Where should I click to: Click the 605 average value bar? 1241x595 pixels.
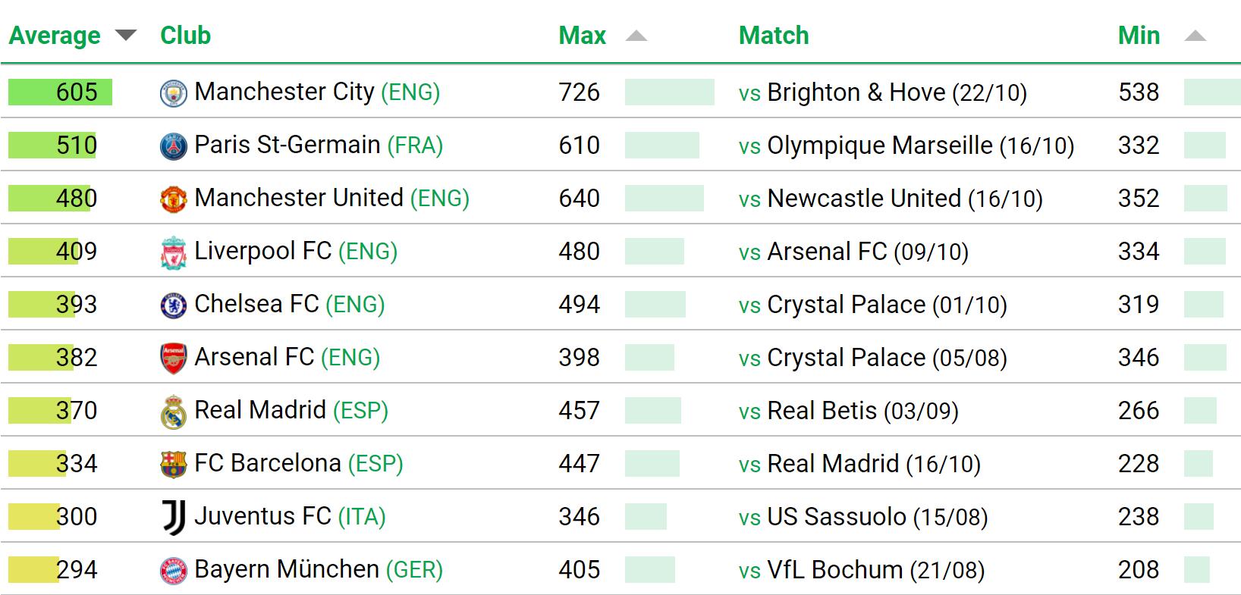(x=60, y=92)
